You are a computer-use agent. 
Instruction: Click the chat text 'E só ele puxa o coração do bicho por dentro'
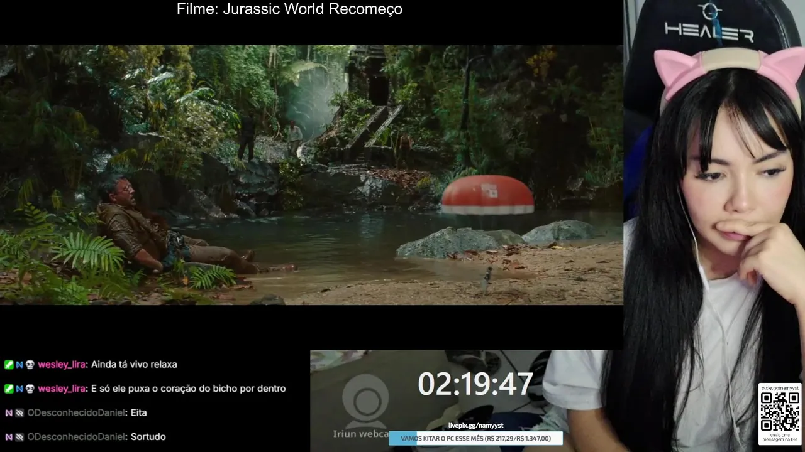click(x=189, y=389)
